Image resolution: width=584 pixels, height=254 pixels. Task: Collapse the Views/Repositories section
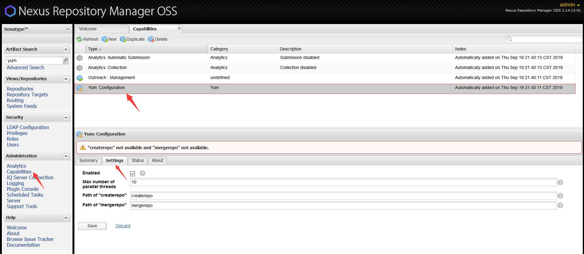(x=66, y=79)
